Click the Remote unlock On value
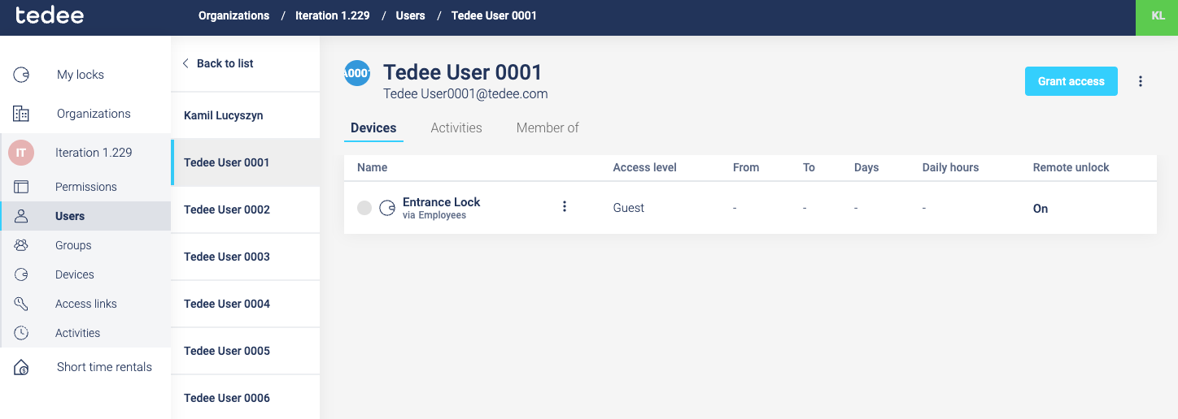 point(1041,209)
